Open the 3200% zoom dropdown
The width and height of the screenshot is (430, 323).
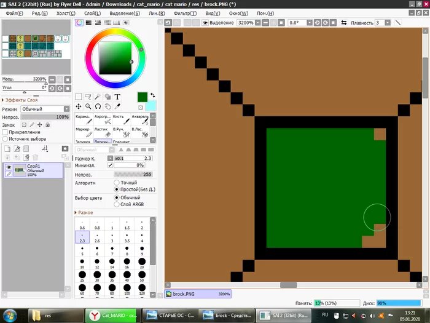(x=257, y=23)
